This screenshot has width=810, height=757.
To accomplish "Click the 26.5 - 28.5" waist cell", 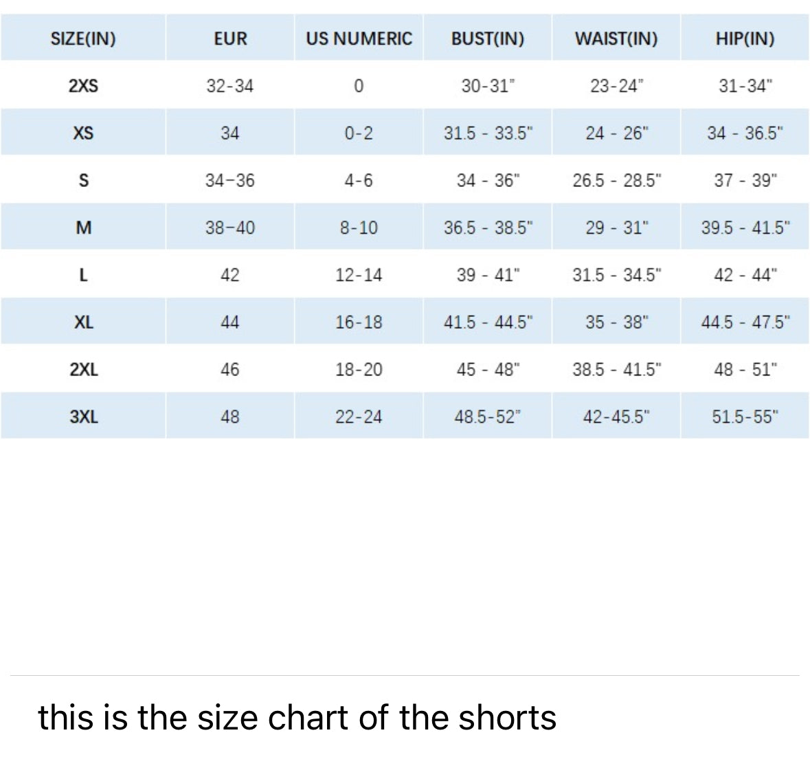I will click(x=616, y=181).
